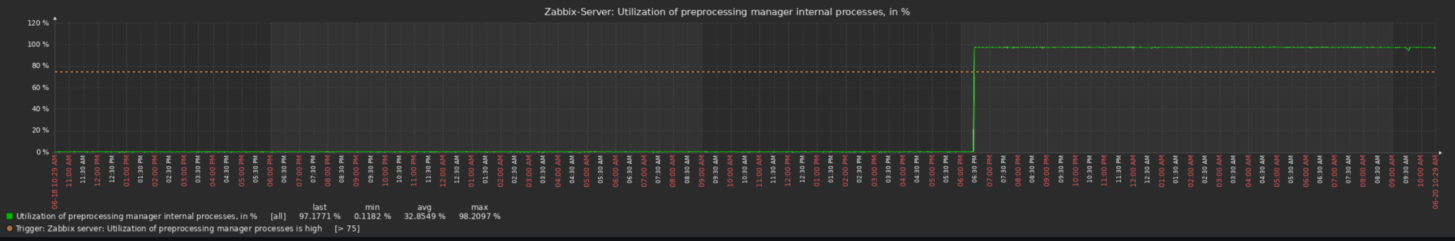
Task: Click the 06-20 10:29 AM end timestamp
Action: coord(1435,183)
